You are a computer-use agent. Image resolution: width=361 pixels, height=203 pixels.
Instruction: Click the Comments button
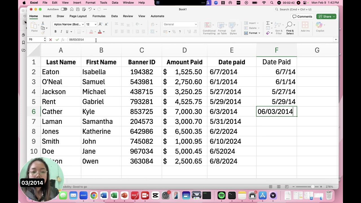[x=302, y=17]
